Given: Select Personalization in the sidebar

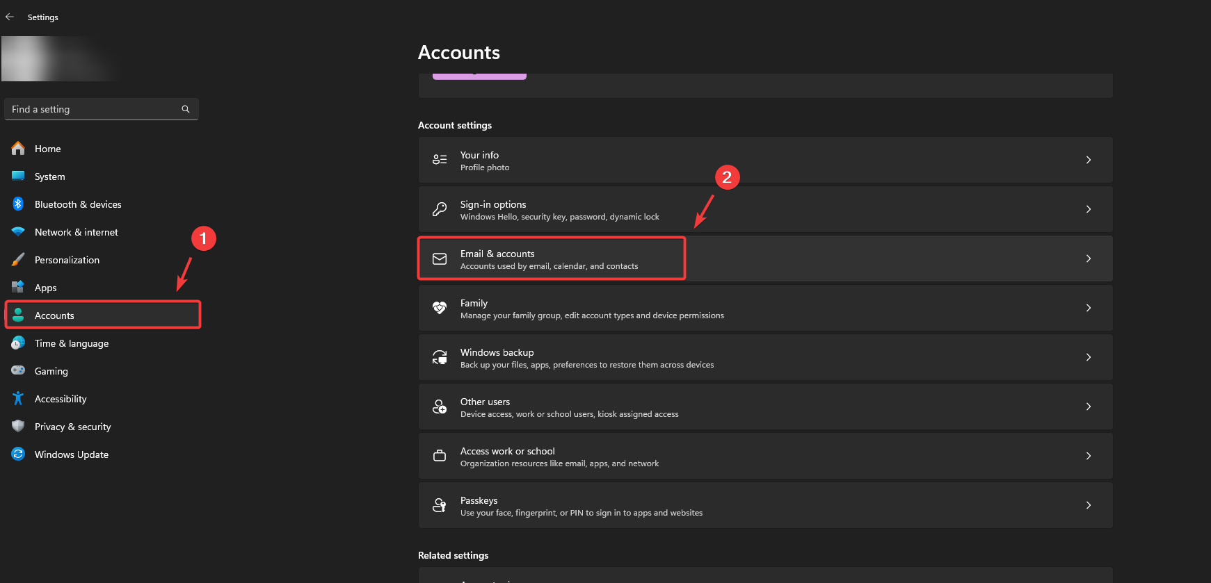Looking at the screenshot, I should click(x=67, y=260).
